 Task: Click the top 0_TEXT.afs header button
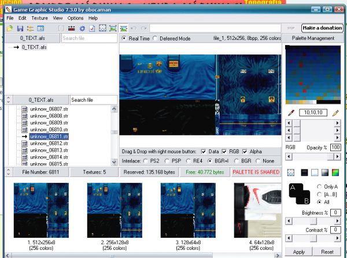[x=32, y=38]
